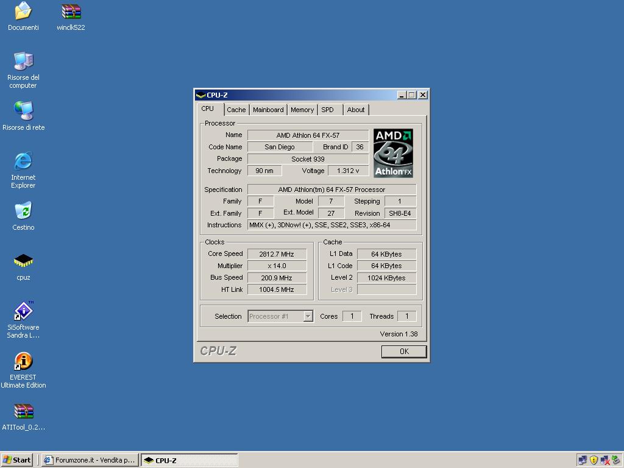Image resolution: width=624 pixels, height=468 pixels.
Task: Click the Revision value SH8-E4
Action: 400,213
